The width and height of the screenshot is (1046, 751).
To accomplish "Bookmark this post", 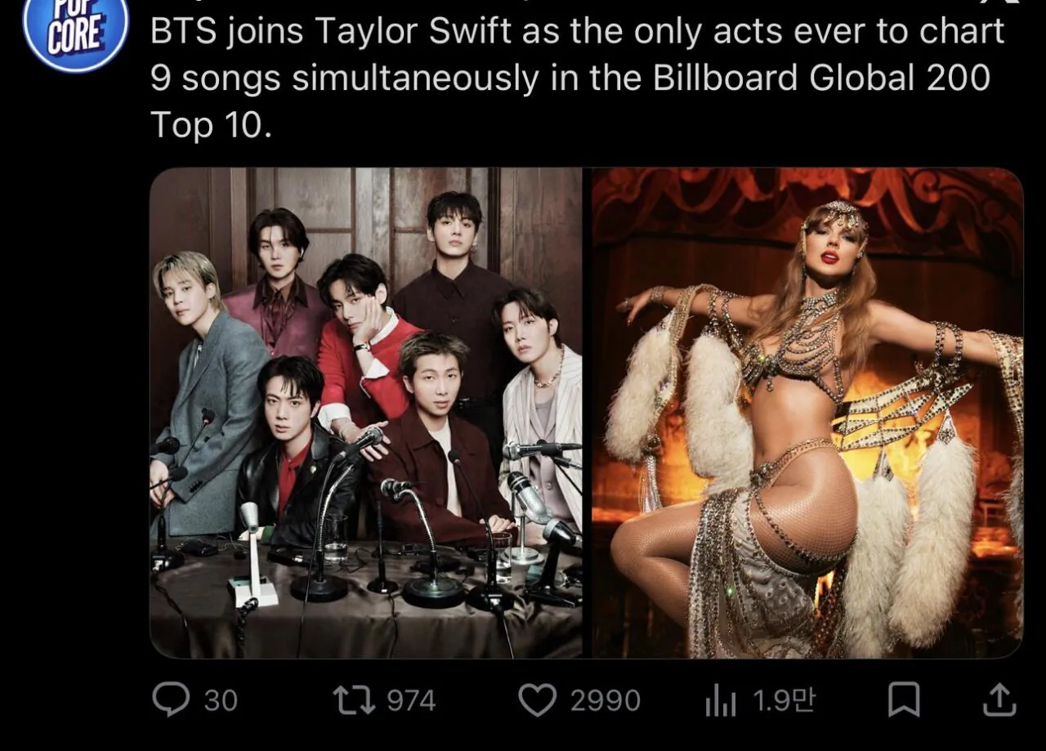I will click(x=904, y=700).
